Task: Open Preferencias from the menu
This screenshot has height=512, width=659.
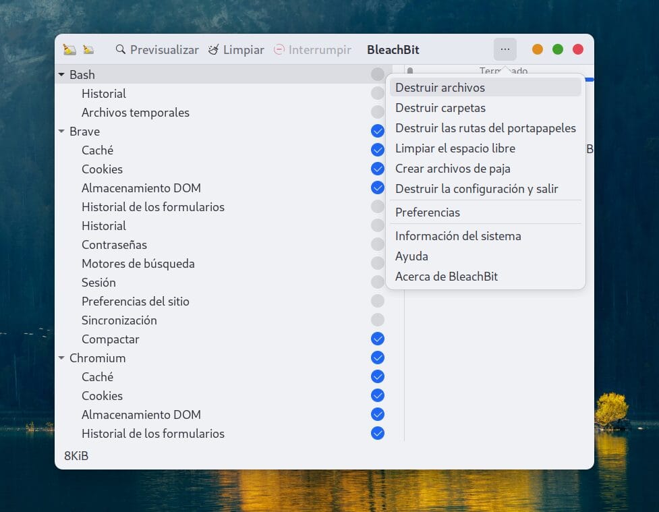Action: tap(486, 212)
